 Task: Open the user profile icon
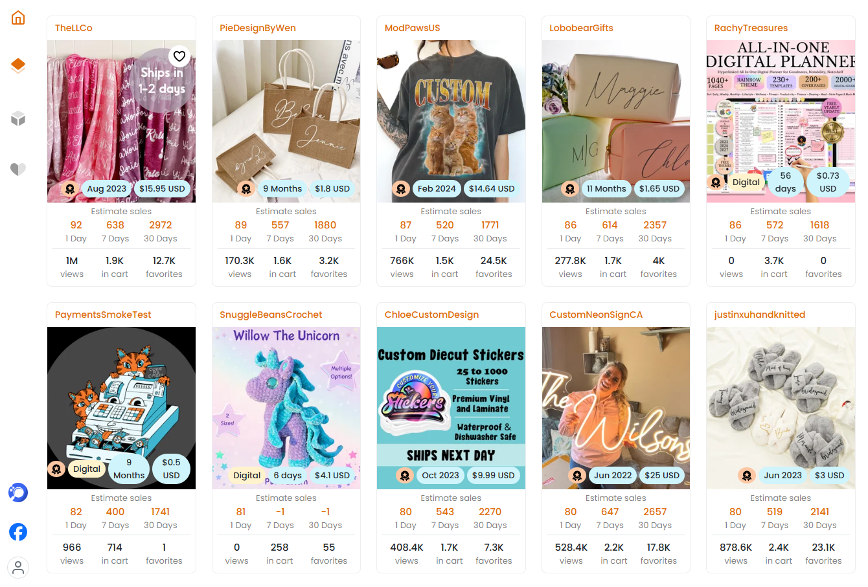18,568
